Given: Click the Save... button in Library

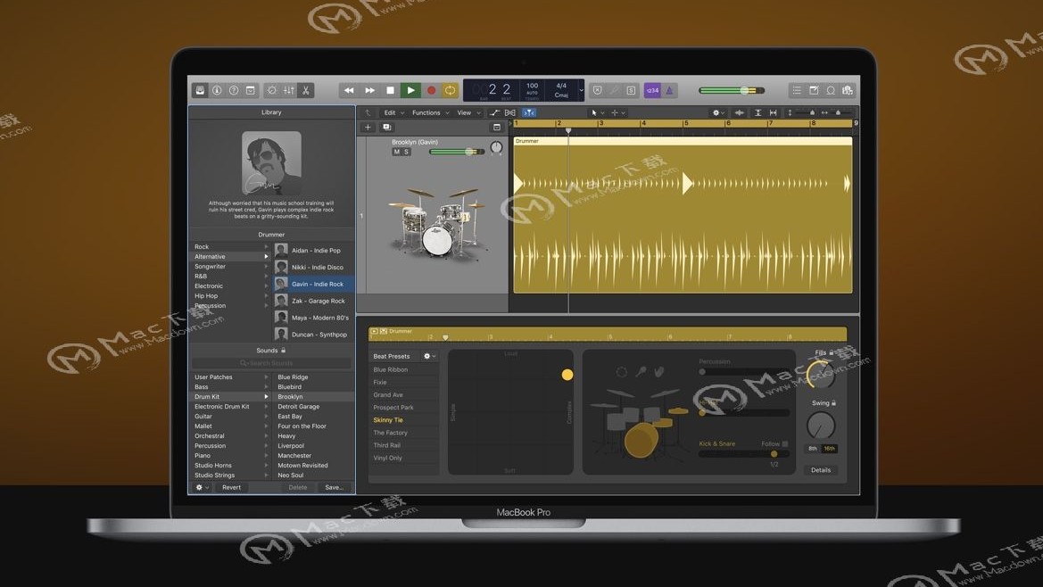Looking at the screenshot, I should (x=334, y=487).
